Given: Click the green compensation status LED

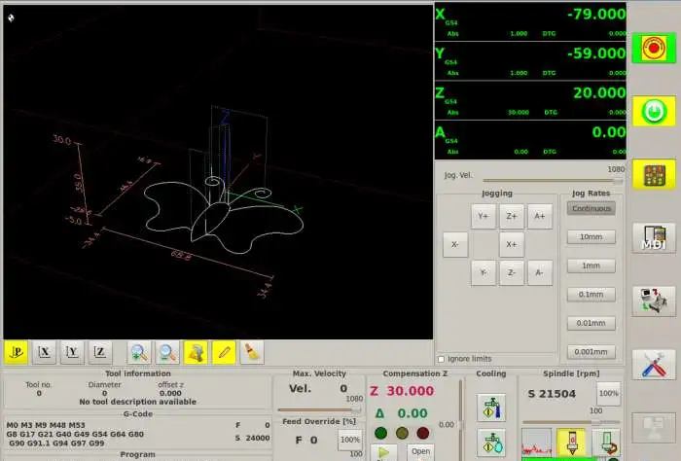Looking at the screenshot, I should (381, 433).
